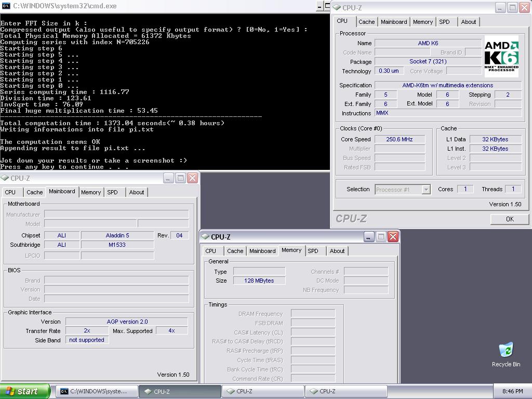Open Cache tab in Memory CPU-Z window

point(235,251)
